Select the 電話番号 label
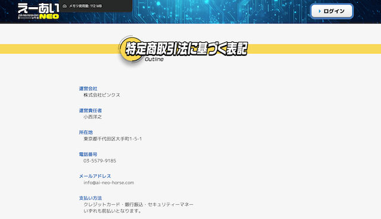Image resolution: width=381 pixels, height=219 pixels. click(x=88, y=154)
